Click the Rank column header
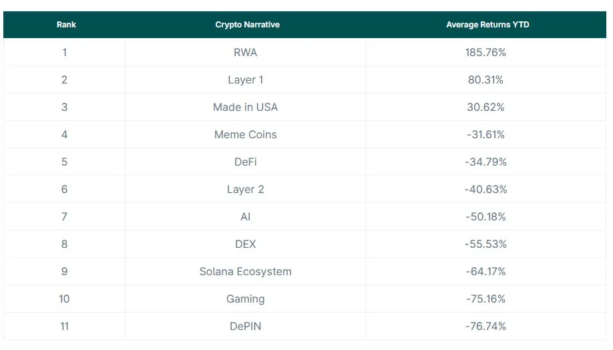Screen dimensions: 613x350 coord(66,25)
